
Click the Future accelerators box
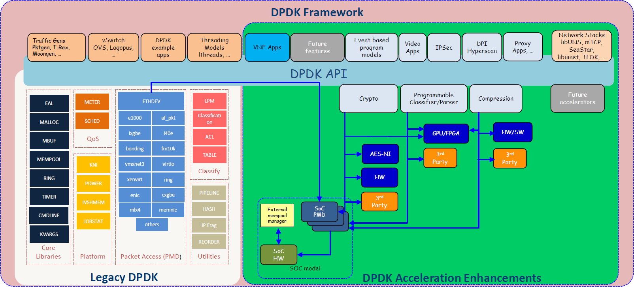pos(577,98)
